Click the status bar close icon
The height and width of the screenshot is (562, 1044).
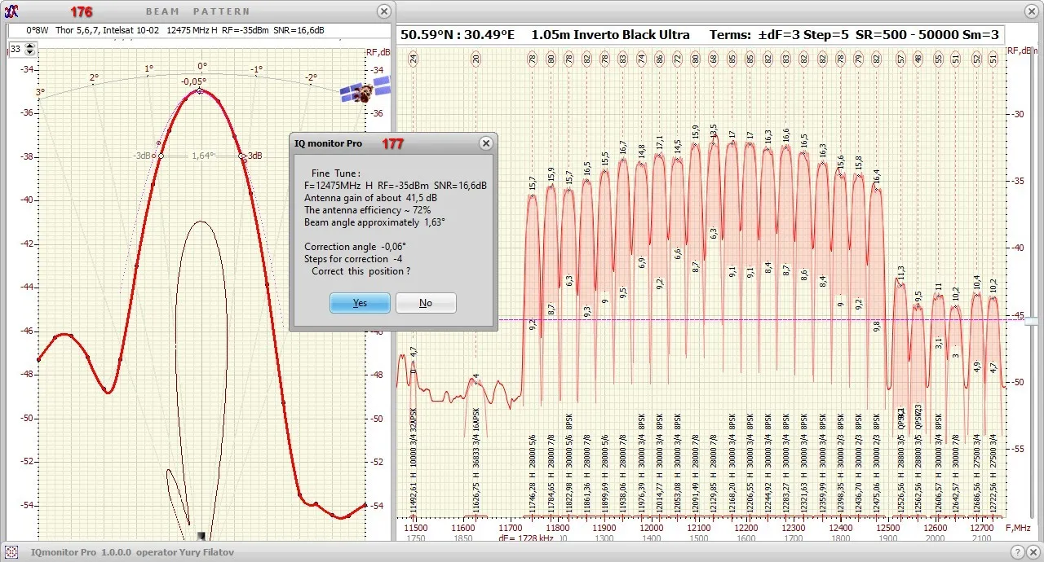[x=1033, y=552]
